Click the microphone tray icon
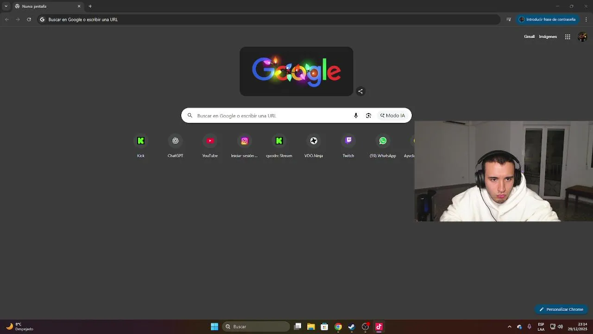The width and height of the screenshot is (593, 334). [x=529, y=327]
